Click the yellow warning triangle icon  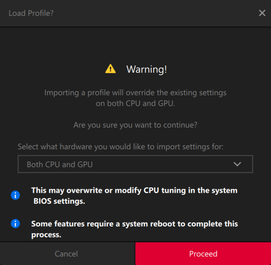[x=110, y=69]
